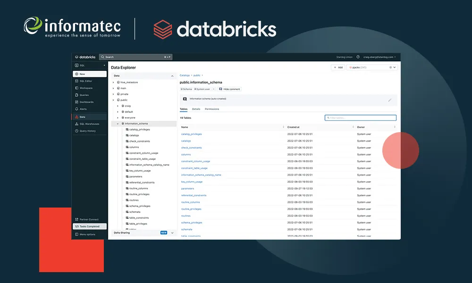Open catalog_privileges table link
This screenshot has width=472, height=283.
point(192,134)
